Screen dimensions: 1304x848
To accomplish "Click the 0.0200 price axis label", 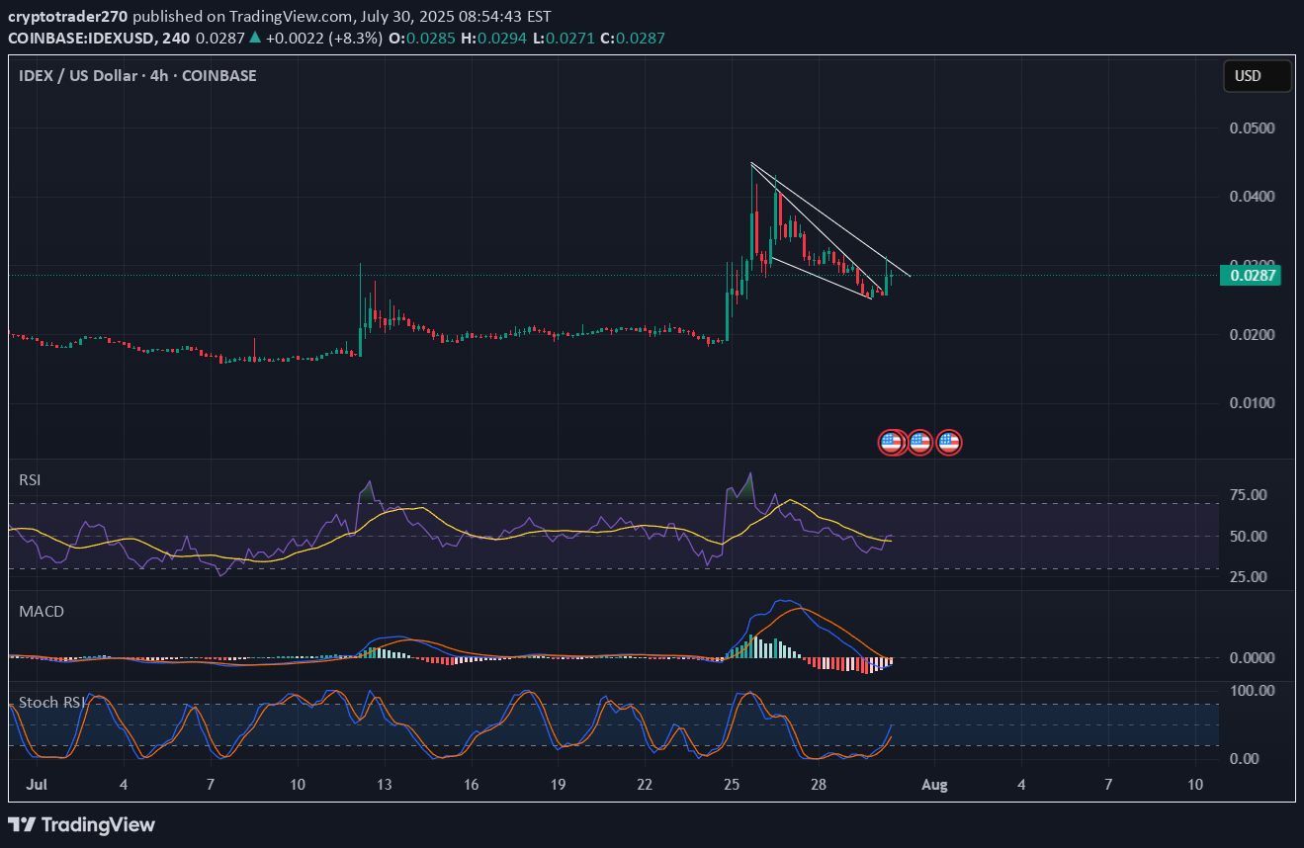I will pyautogui.click(x=1252, y=334).
